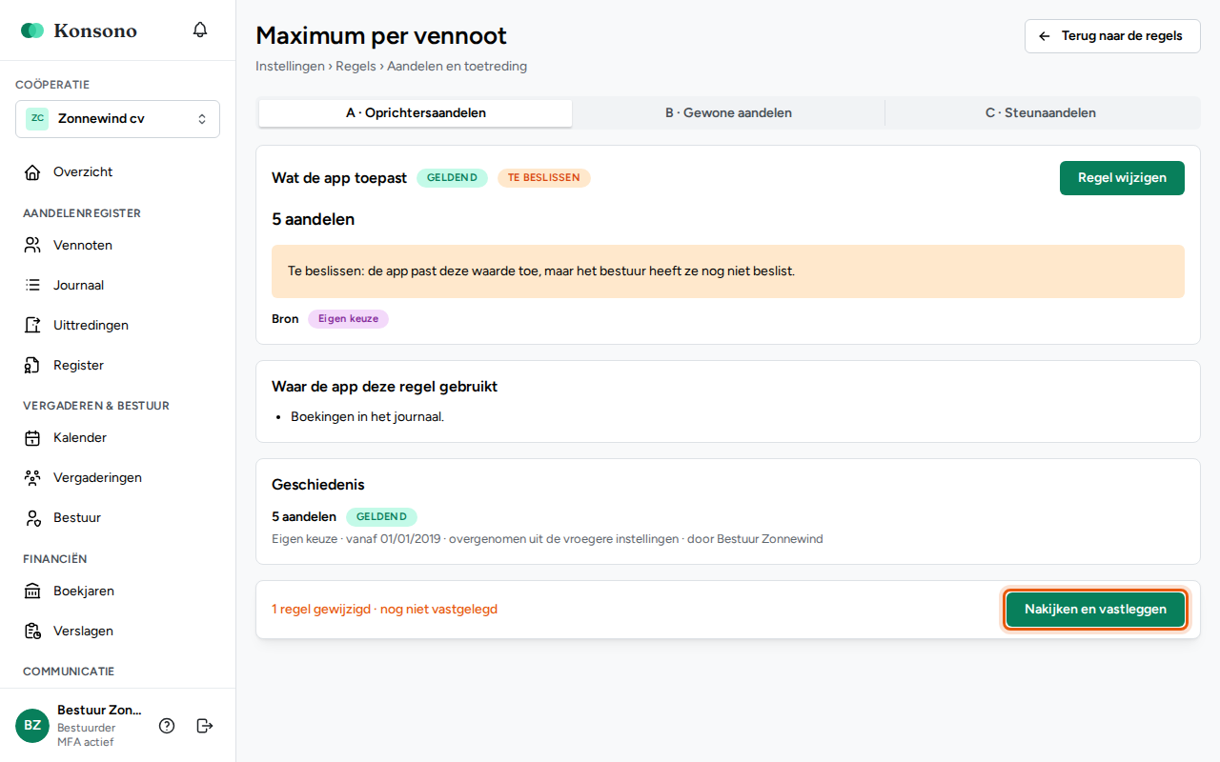Click the help question mark icon

coord(167,726)
